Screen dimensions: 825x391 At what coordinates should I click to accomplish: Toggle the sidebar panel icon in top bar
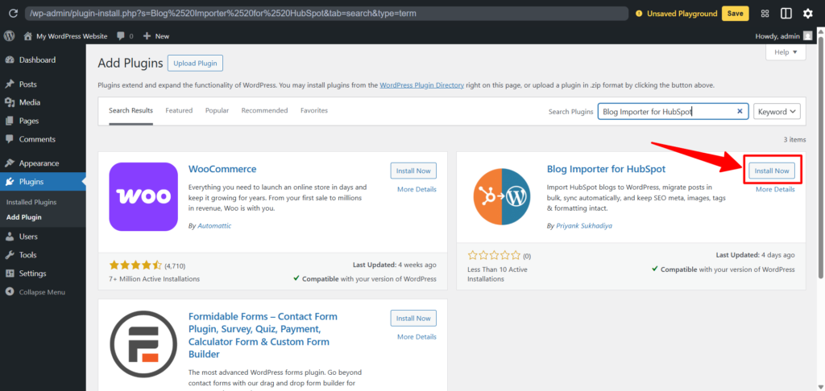[786, 14]
